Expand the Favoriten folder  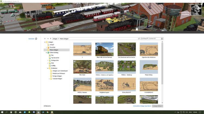click(x=46, y=47)
